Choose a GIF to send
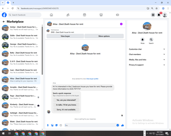The image size is (171, 136). (x=61, y=125)
